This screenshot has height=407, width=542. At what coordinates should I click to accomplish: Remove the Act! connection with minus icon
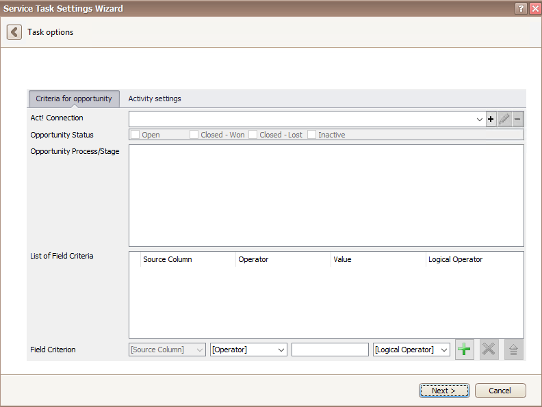[517, 119]
